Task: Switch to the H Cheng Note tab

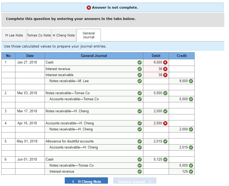Action: coord(64,35)
